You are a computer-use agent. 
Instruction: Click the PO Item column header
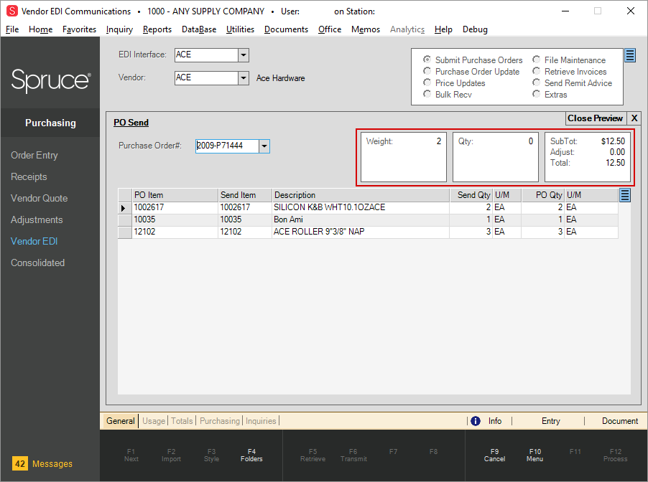[175, 195]
